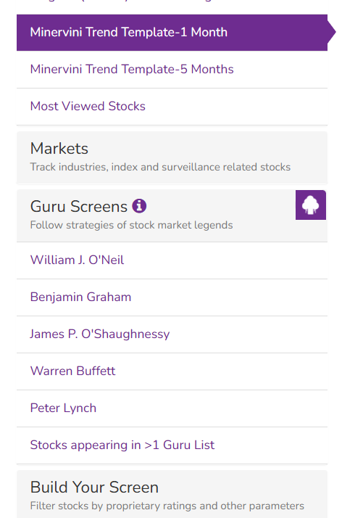Expand the Markets section
The image size is (342, 518).
(172, 157)
